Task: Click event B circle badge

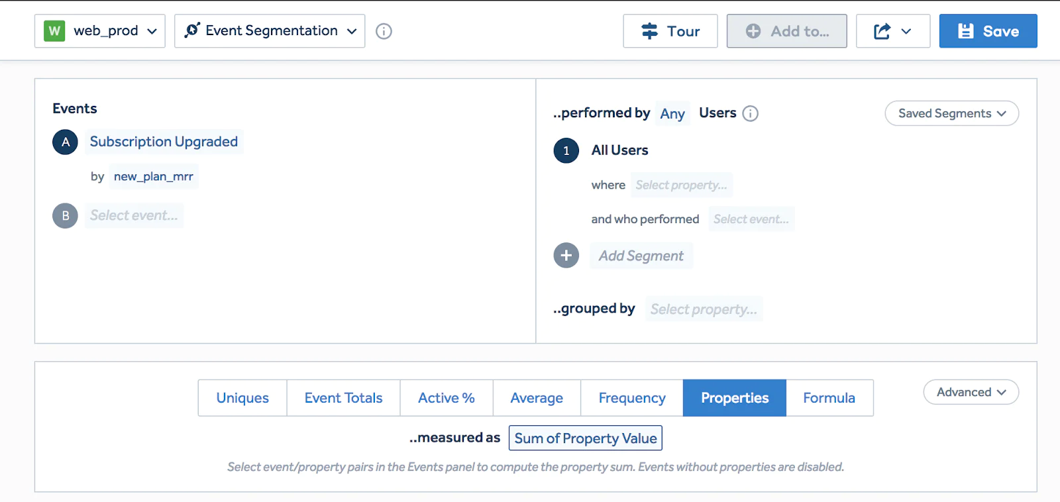Action: [x=65, y=216]
